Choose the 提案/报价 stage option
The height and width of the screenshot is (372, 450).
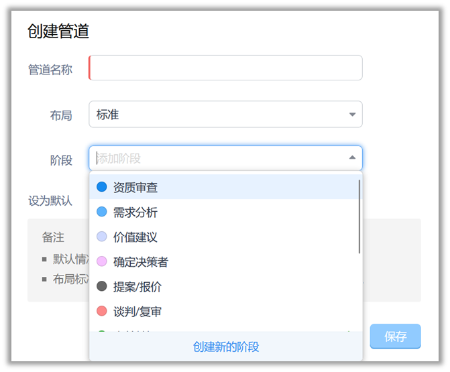(x=137, y=287)
